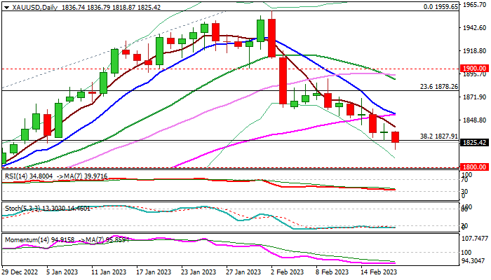Select the Momentum(14) indicator label
491x280 pixels.
coord(26,240)
